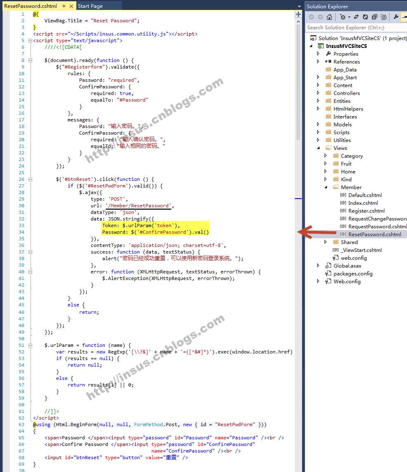This screenshot has height=472, width=407.
Task: Select the App_Data folder icon
Action: [328, 69]
